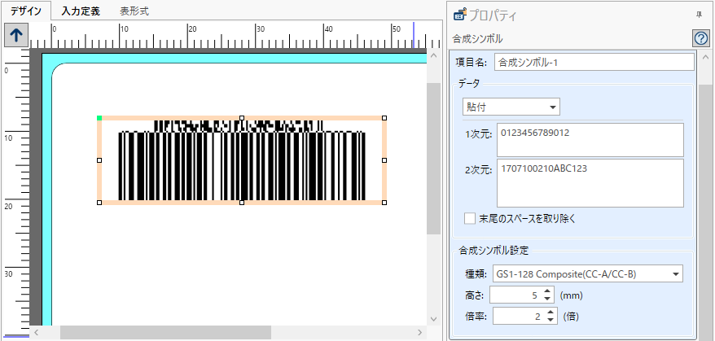The width and height of the screenshot is (715, 341).
Task: Select the composite barcode on canvas
Action: point(242,160)
